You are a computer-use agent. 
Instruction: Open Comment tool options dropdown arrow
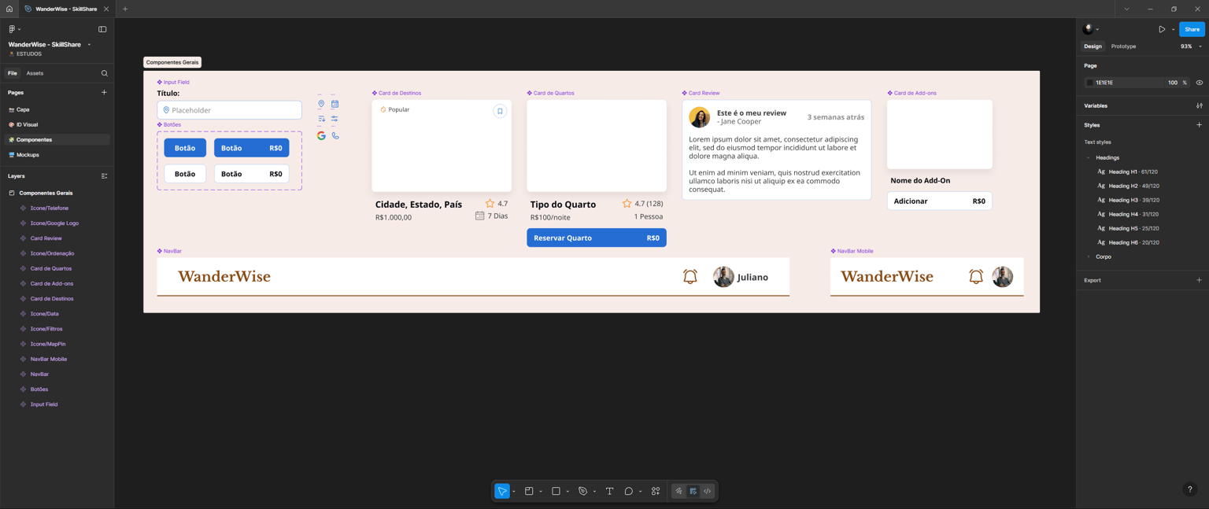(640, 492)
